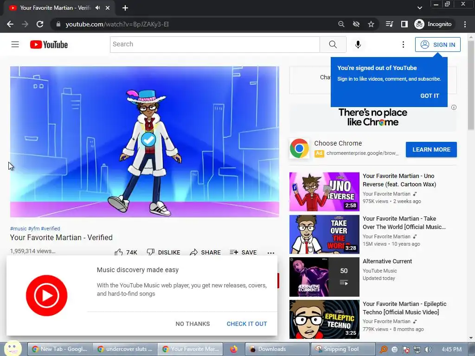Open Epileptic Techno video title
The image size is (475, 356).
(404, 308)
